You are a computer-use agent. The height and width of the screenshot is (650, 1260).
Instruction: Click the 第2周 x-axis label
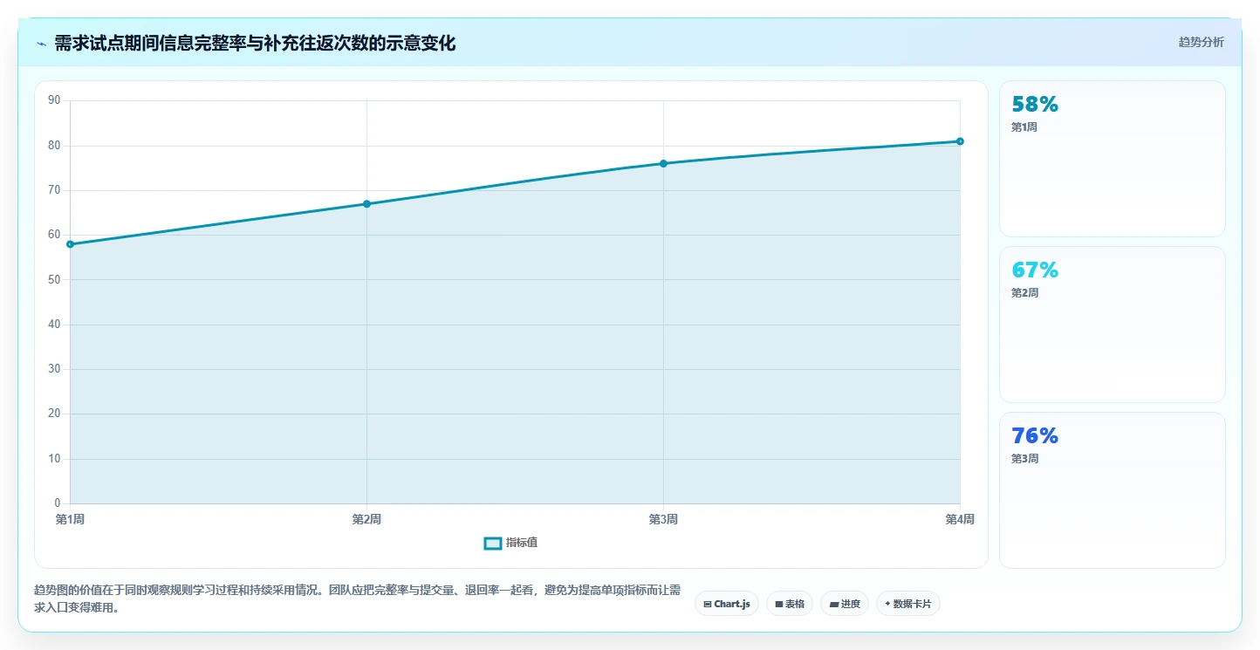[x=366, y=519]
